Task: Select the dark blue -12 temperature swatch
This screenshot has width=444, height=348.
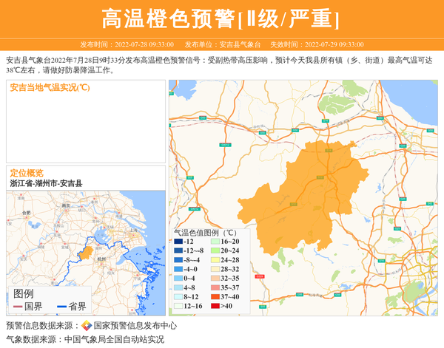Action: point(178,242)
